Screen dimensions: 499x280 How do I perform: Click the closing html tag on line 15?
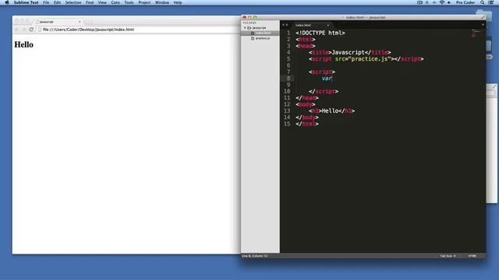click(x=307, y=124)
